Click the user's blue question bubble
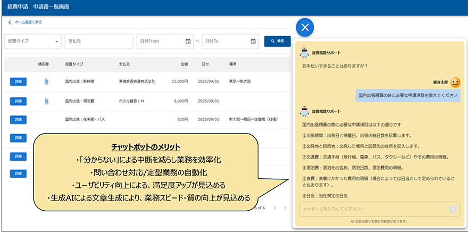This screenshot has height=232, width=468. pos(408,96)
